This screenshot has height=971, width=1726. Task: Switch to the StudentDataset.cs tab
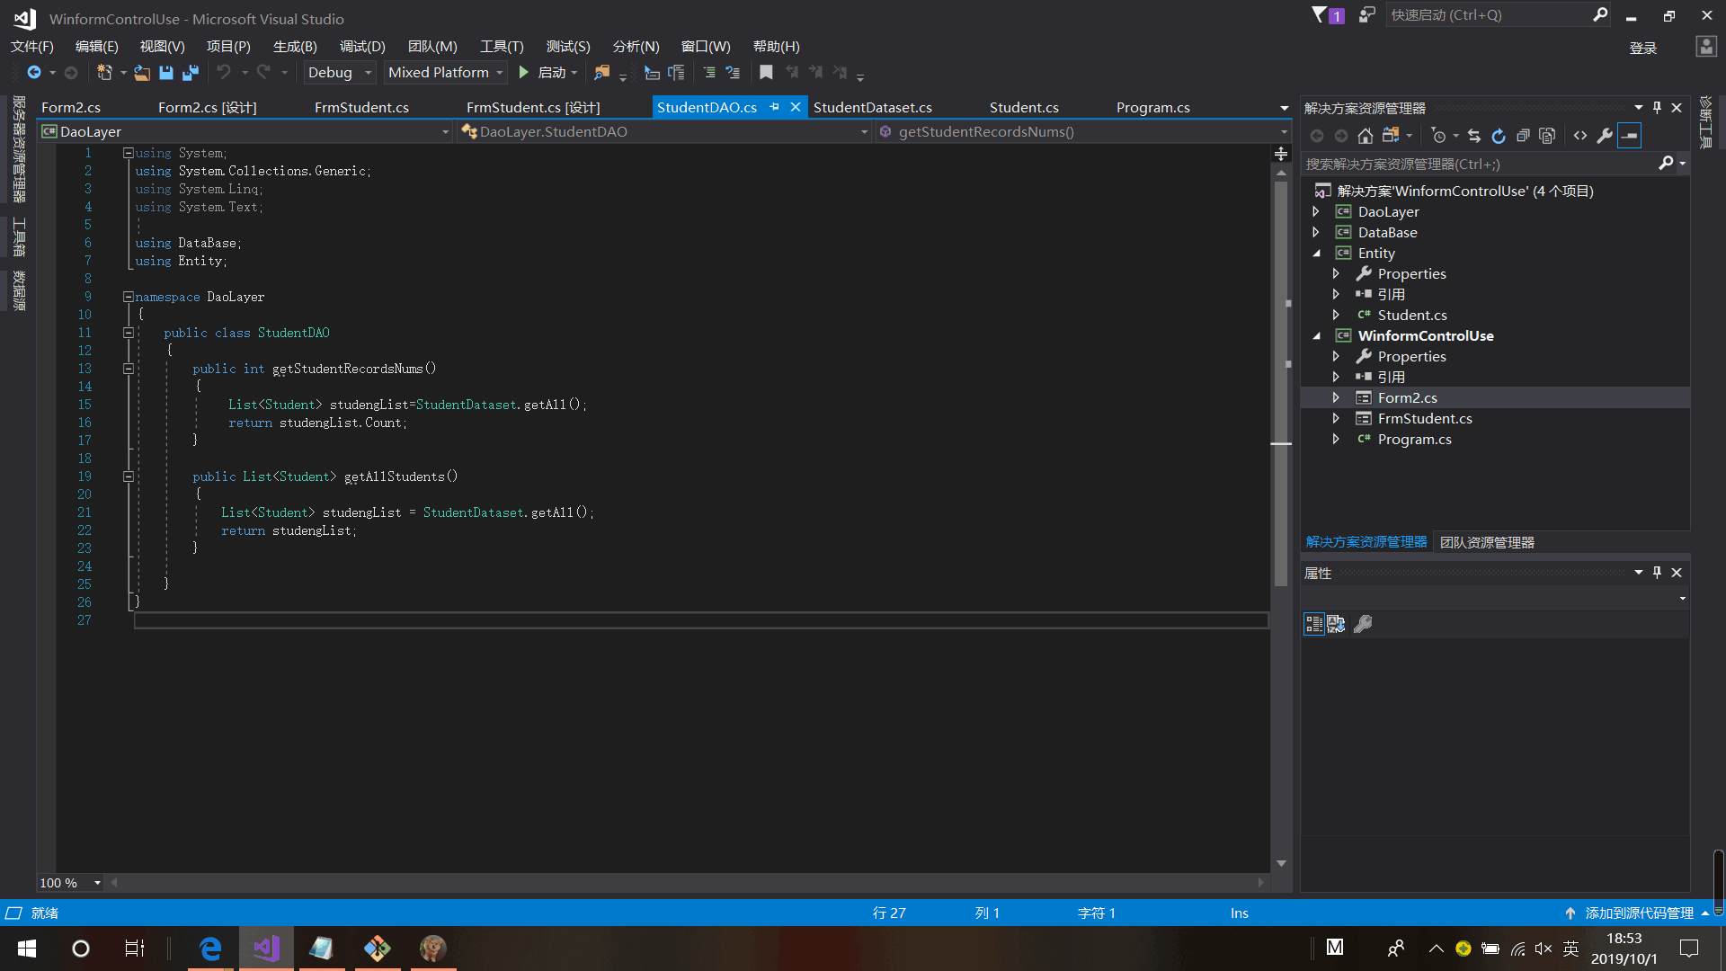(x=872, y=108)
